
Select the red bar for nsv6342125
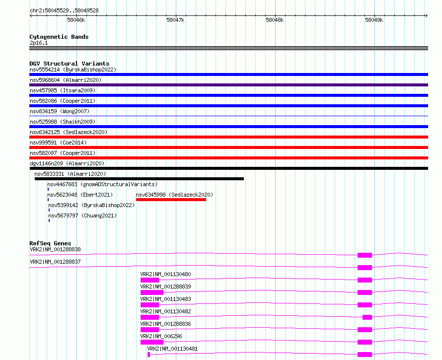coord(228,137)
